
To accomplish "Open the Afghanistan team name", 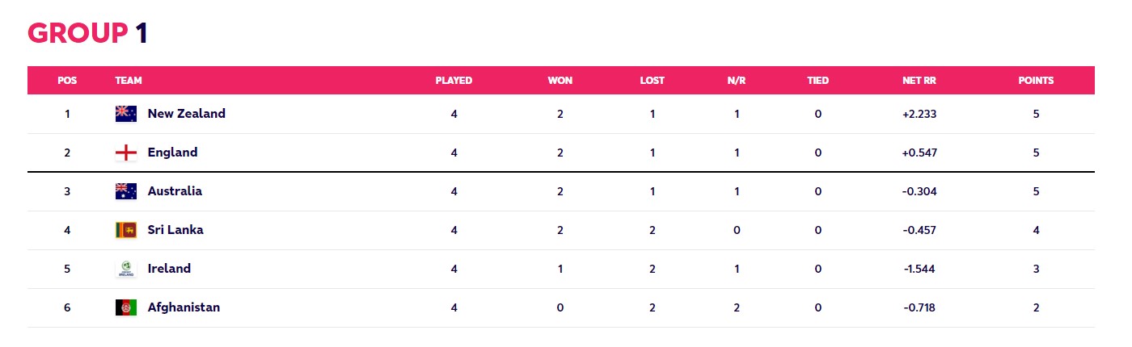I will (x=184, y=307).
